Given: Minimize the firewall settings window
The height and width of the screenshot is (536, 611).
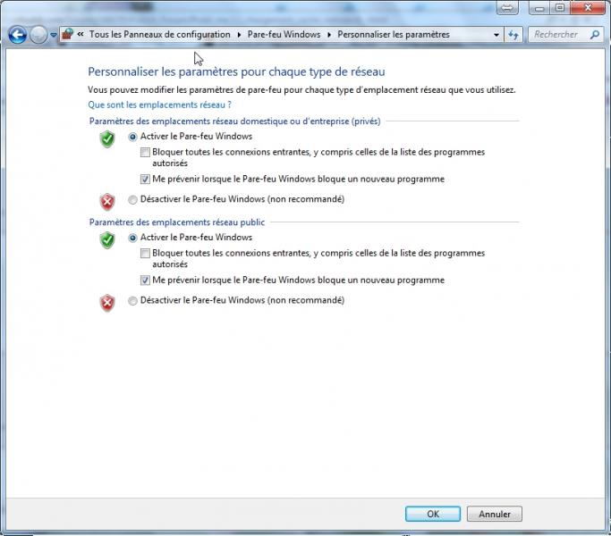Looking at the screenshot, I should 539,8.
